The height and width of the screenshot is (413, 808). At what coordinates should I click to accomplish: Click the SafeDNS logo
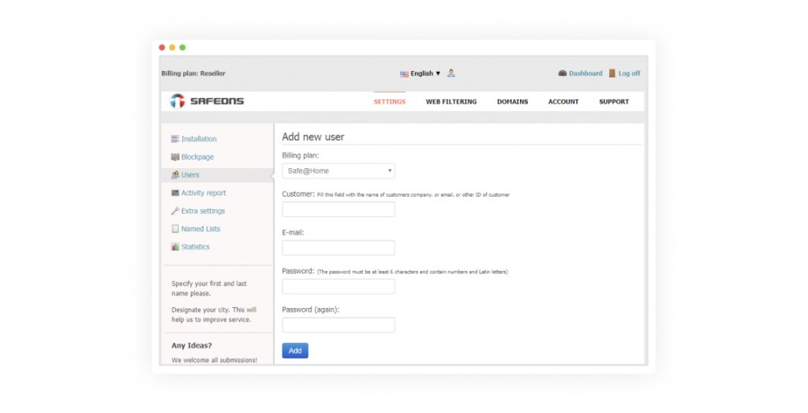(207, 101)
